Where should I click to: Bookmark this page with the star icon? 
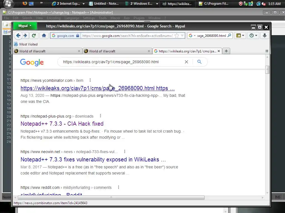click(176, 36)
